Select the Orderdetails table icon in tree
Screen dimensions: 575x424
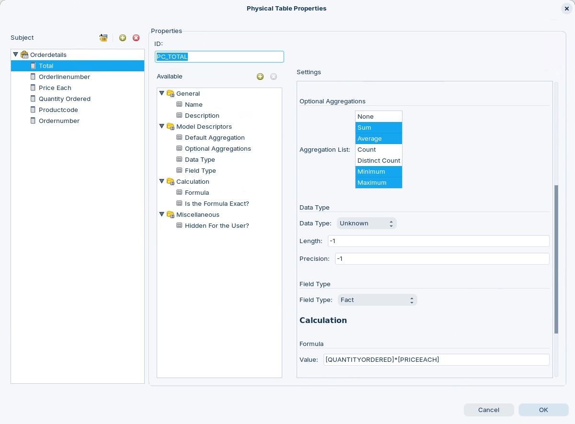(x=24, y=55)
